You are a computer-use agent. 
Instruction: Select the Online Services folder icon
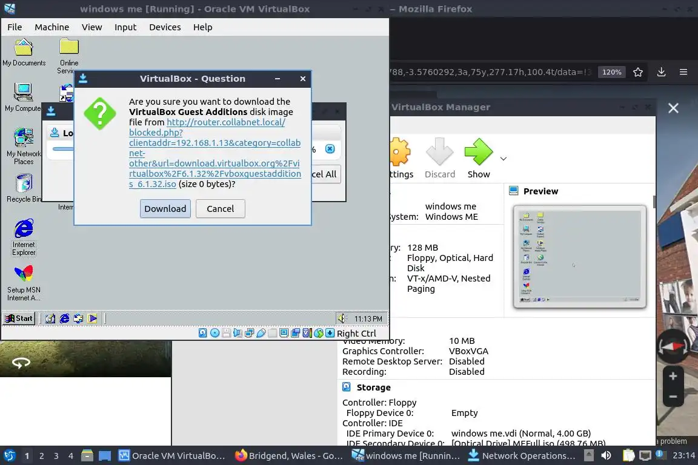69,54
